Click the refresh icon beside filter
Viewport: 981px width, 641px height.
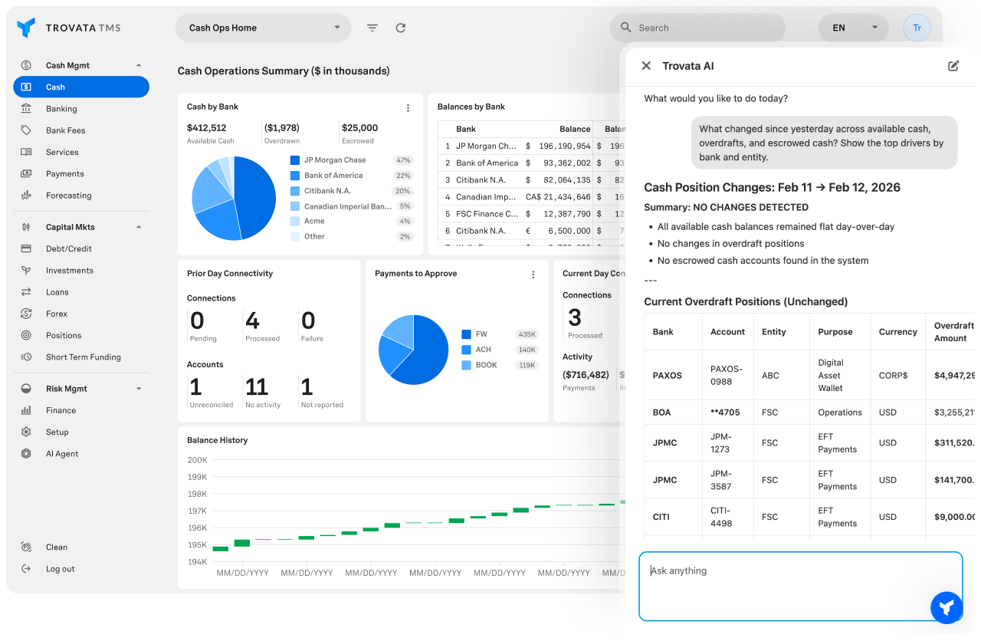coord(400,28)
